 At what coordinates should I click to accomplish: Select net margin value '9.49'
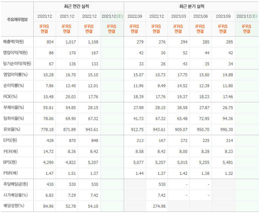[162, 86]
